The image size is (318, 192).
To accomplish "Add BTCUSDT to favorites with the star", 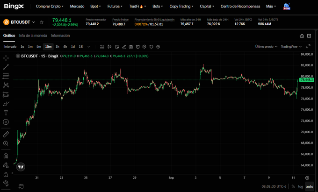I will tap(42, 22).
